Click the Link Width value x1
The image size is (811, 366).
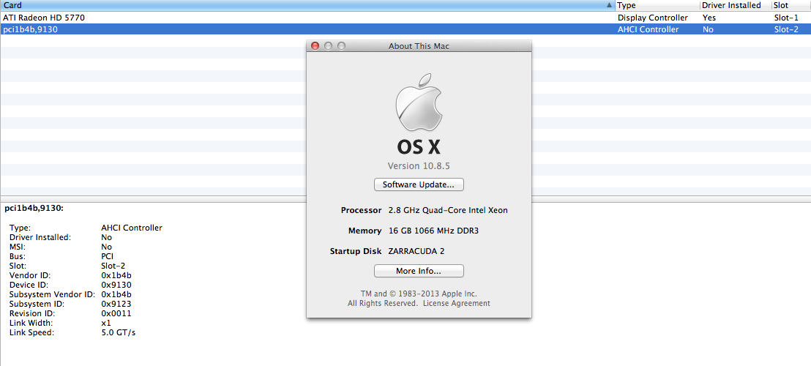pyautogui.click(x=106, y=323)
